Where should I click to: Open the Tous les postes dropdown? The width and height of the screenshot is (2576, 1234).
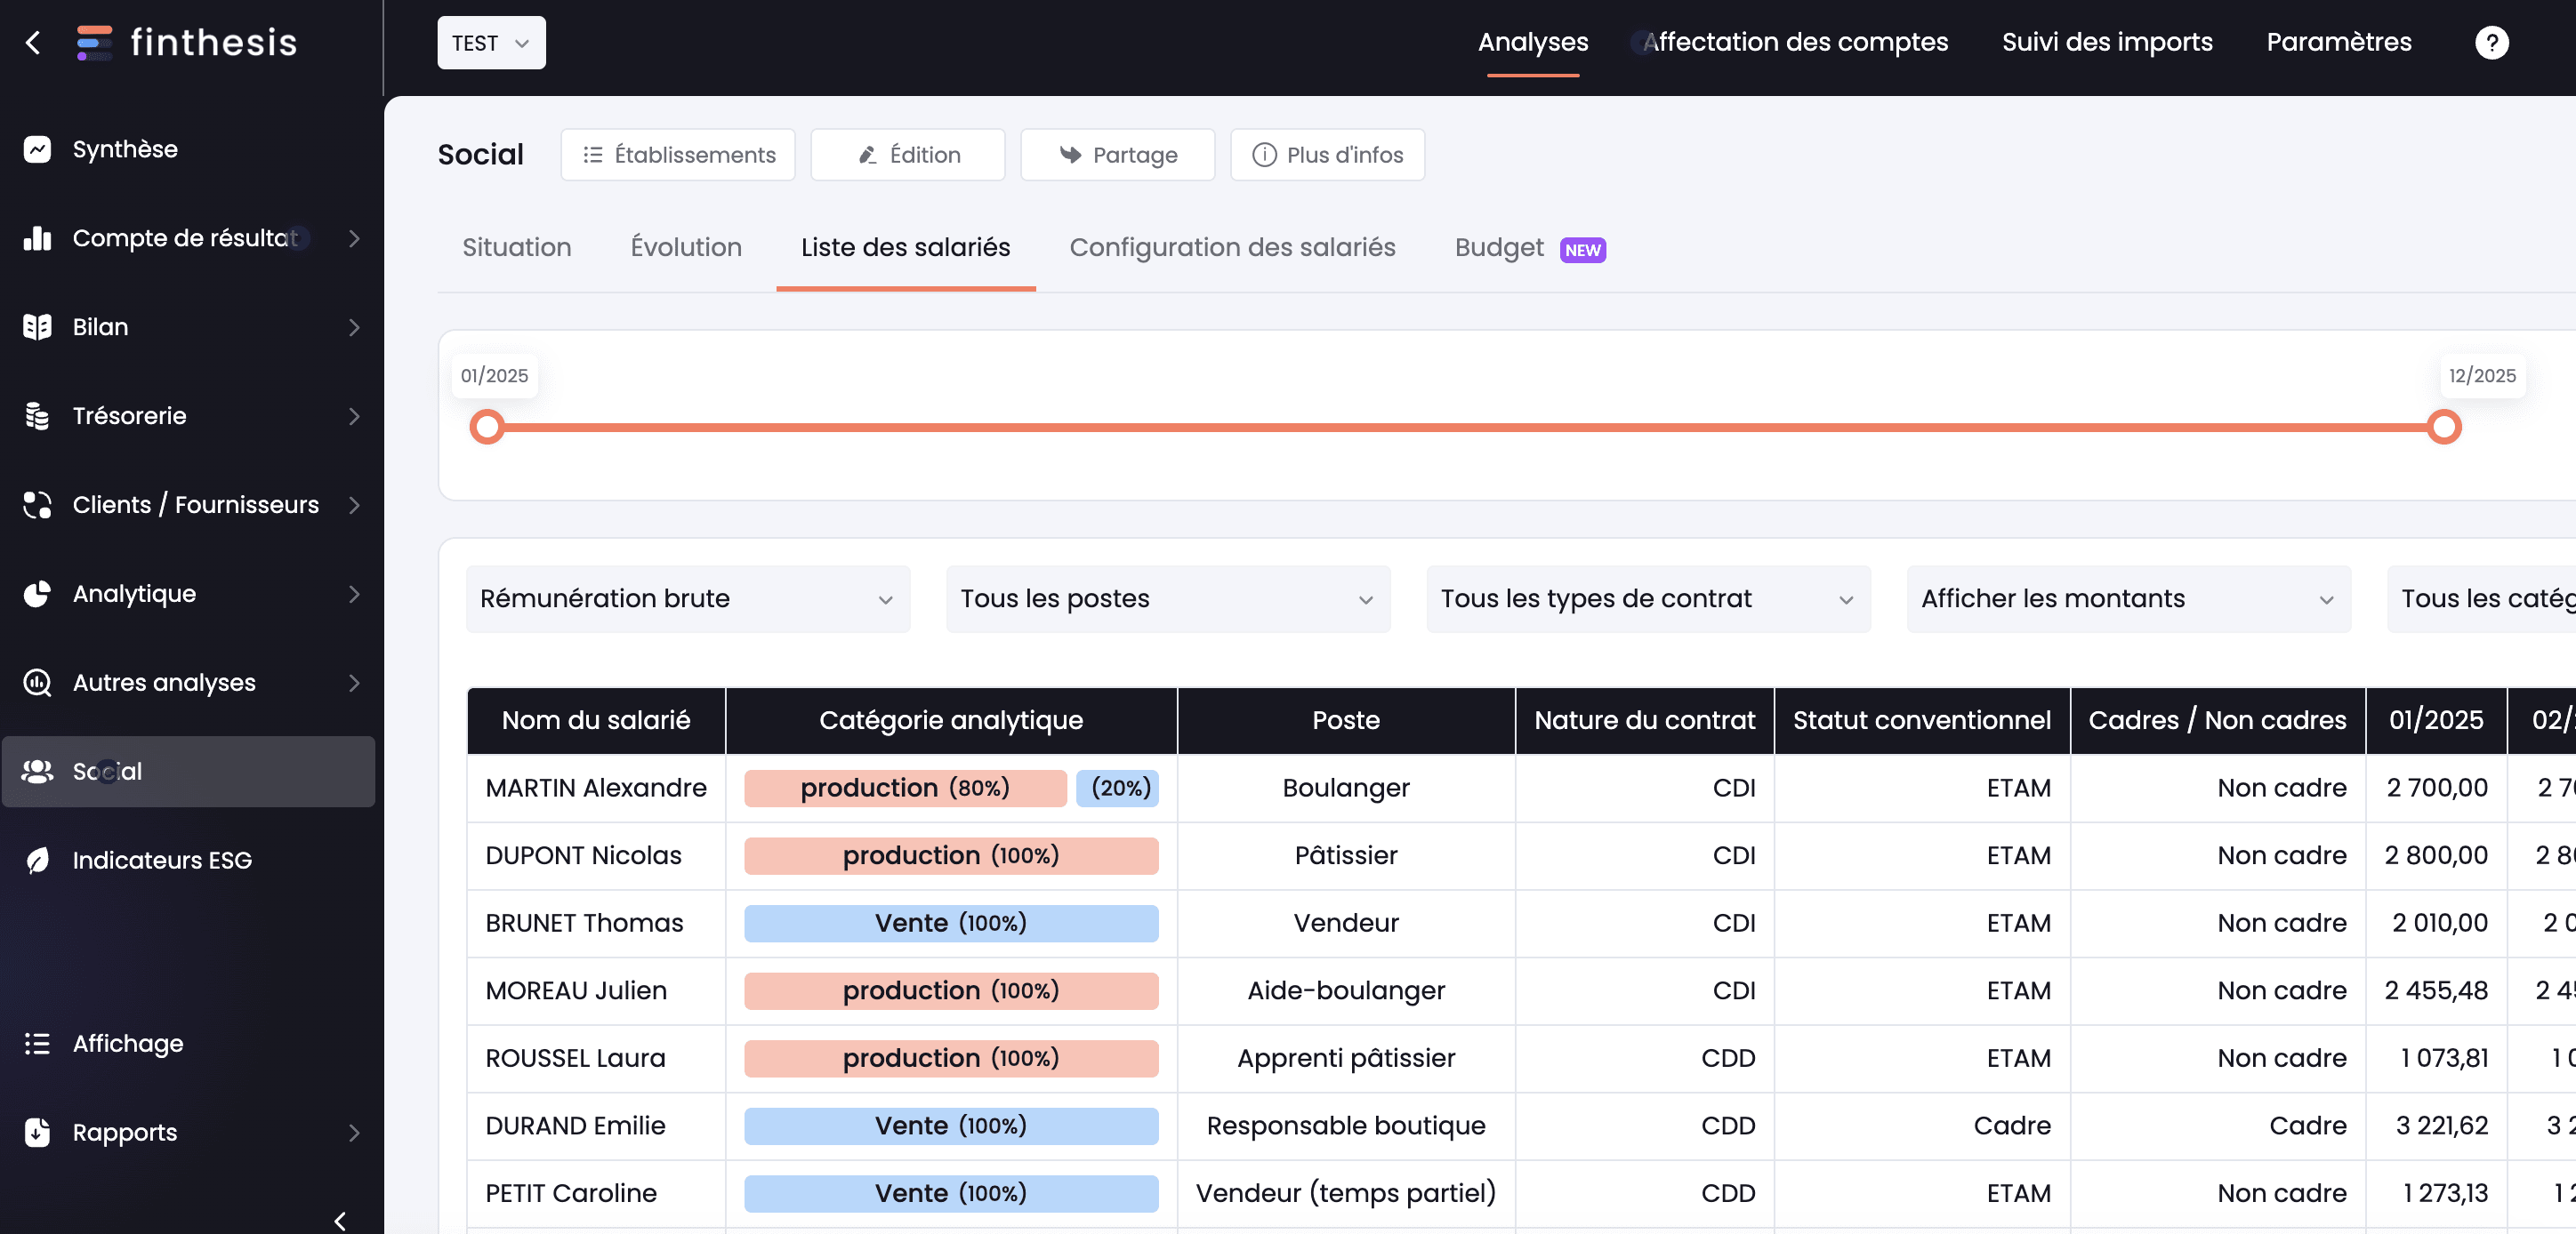tap(1167, 598)
